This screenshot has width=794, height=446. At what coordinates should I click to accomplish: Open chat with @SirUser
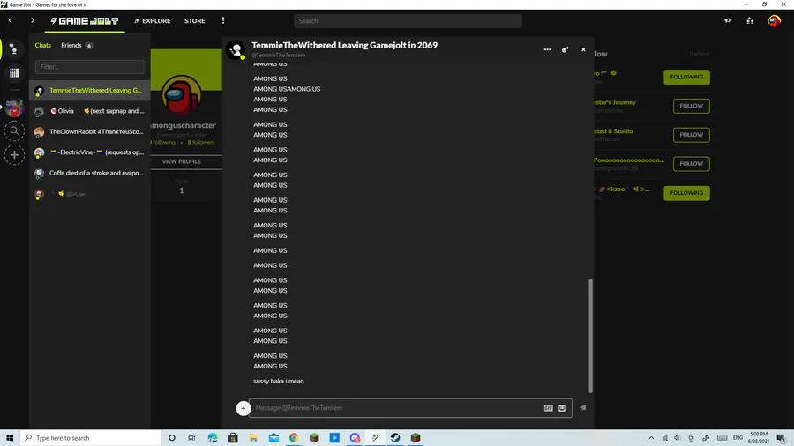tap(90, 194)
